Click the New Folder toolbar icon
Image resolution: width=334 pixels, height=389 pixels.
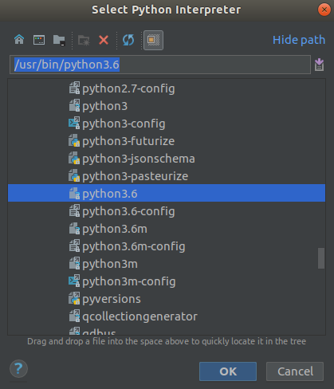click(84, 41)
